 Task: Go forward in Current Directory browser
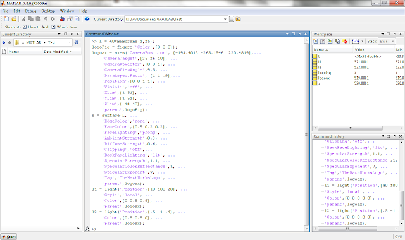(x=9, y=42)
